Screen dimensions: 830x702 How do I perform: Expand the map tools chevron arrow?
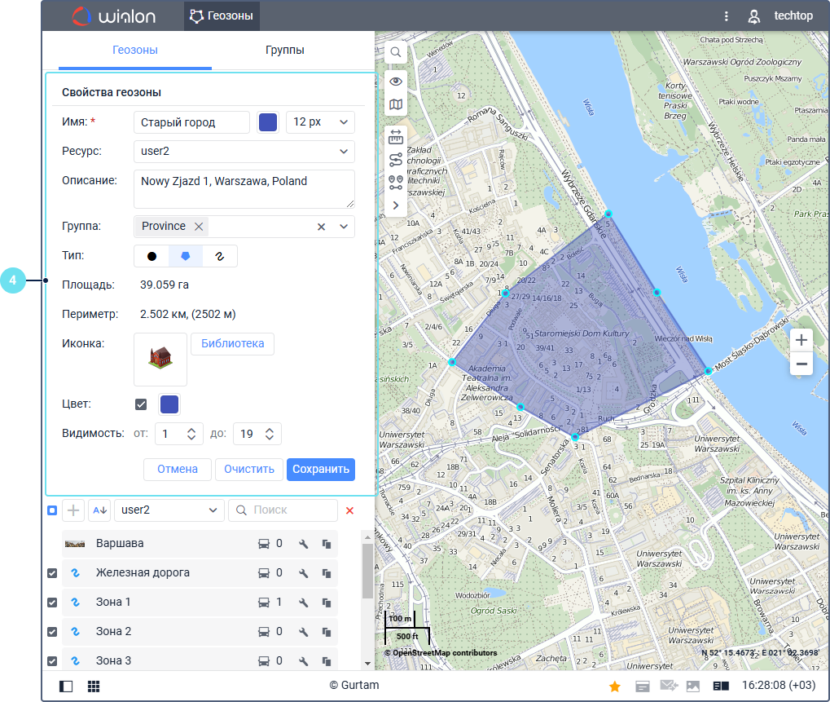coord(396,205)
